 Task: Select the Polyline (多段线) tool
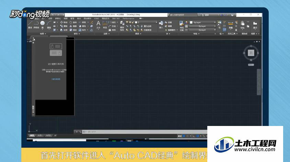point(36,24)
